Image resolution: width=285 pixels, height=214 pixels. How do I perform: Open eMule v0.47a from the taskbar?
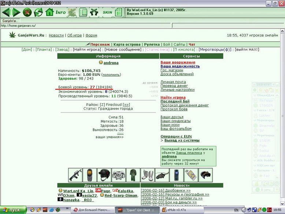pos(182,210)
